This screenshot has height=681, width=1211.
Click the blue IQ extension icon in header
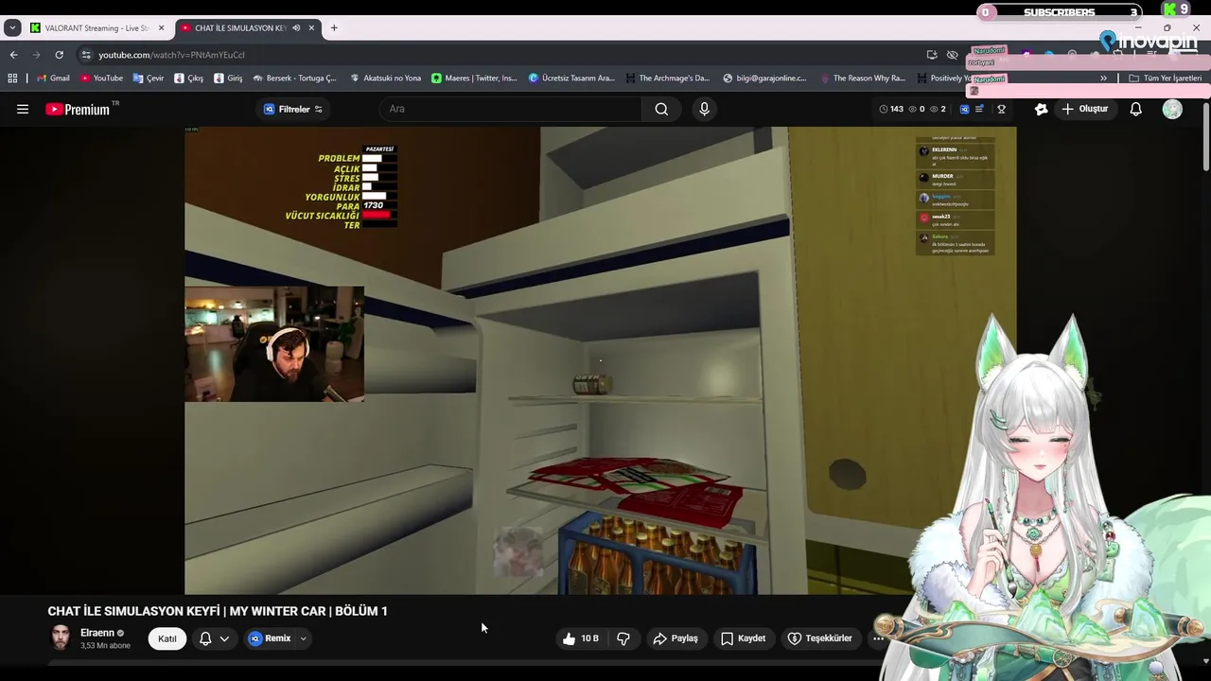964,109
